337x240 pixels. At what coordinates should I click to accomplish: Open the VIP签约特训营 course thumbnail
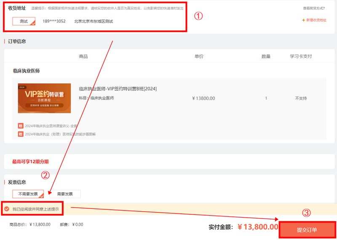point(44,98)
